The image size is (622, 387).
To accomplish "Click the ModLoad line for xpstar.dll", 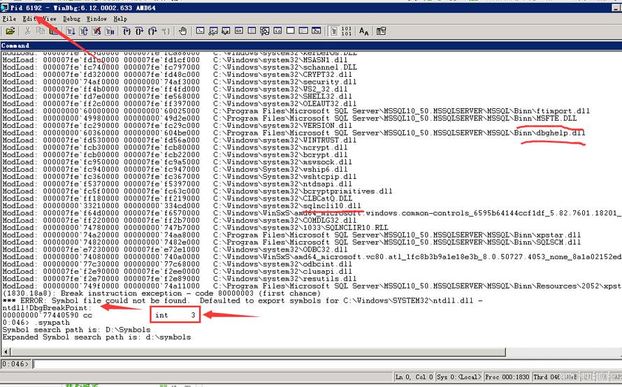I will coord(291,235).
